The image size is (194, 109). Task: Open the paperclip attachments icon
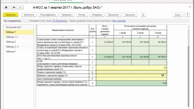pyautogui.click(x=143, y=15)
